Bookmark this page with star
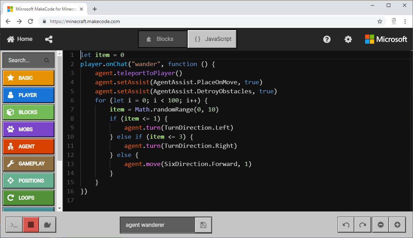The width and height of the screenshot is (413, 238). [x=379, y=21]
